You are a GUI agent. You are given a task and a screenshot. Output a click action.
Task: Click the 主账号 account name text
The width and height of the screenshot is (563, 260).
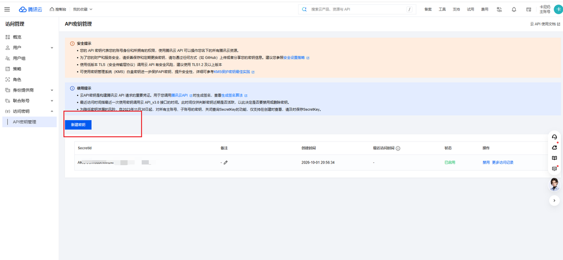click(545, 12)
